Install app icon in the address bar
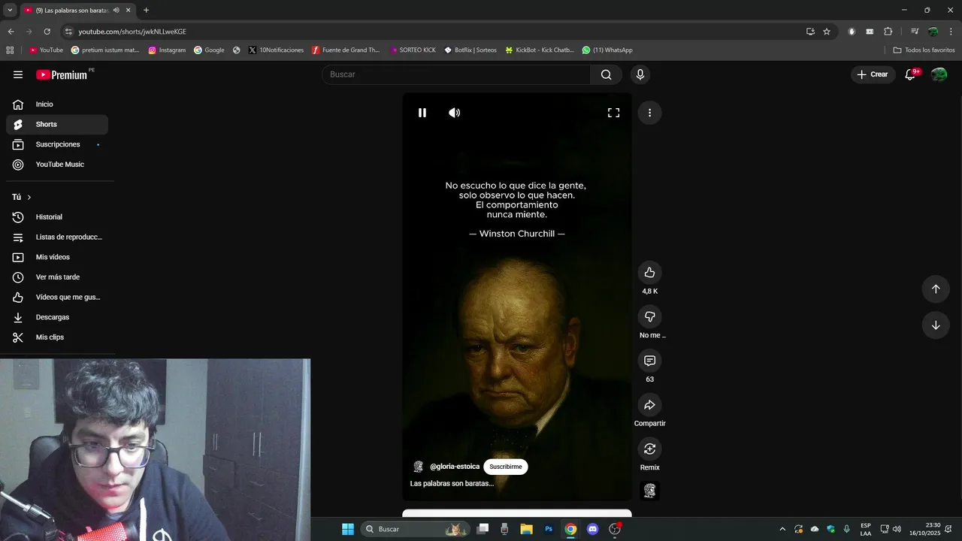The width and height of the screenshot is (962, 541). coord(810,32)
